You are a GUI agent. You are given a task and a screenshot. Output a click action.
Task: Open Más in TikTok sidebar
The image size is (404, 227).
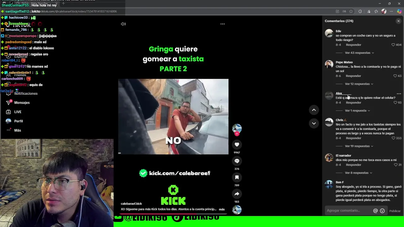[17, 130]
